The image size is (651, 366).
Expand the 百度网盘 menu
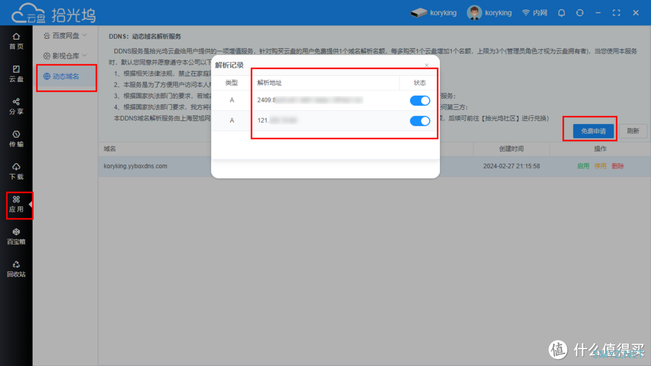point(65,36)
